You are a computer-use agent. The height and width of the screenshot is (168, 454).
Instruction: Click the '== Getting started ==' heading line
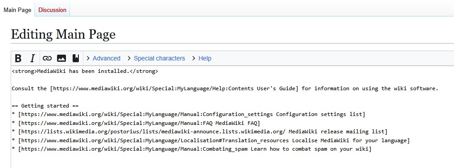(x=45, y=106)
